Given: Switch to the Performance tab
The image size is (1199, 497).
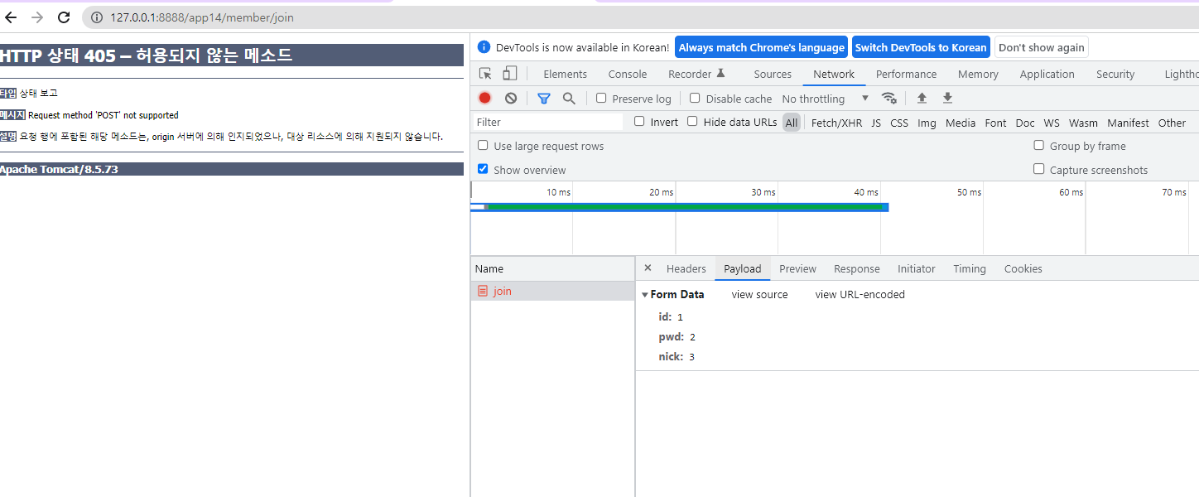Looking at the screenshot, I should pyautogui.click(x=907, y=74).
